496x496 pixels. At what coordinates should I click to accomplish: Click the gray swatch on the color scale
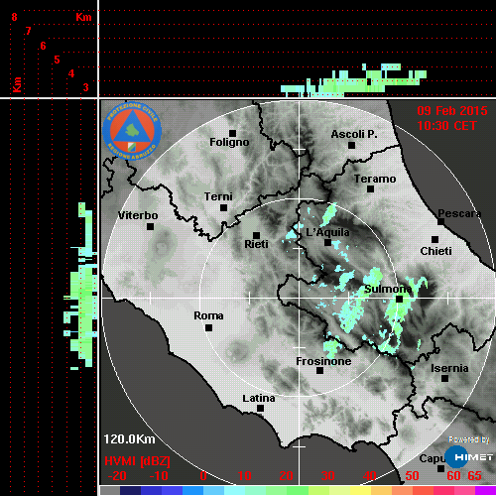pos(110,491)
